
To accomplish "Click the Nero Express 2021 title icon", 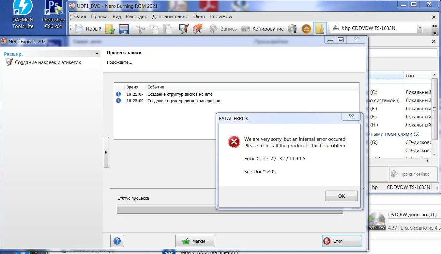I will pos(4,41).
